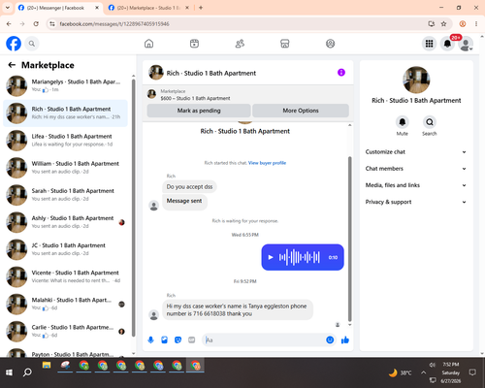
Task: Open Facebook home via the logo
Action: (14, 44)
